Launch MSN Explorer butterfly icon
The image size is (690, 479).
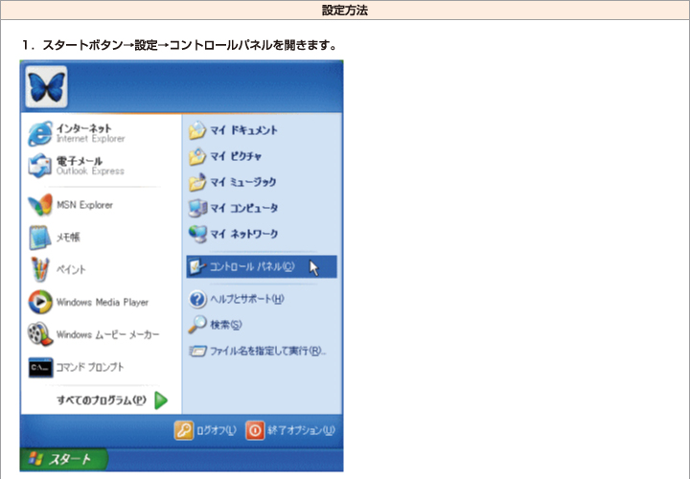tap(40, 205)
